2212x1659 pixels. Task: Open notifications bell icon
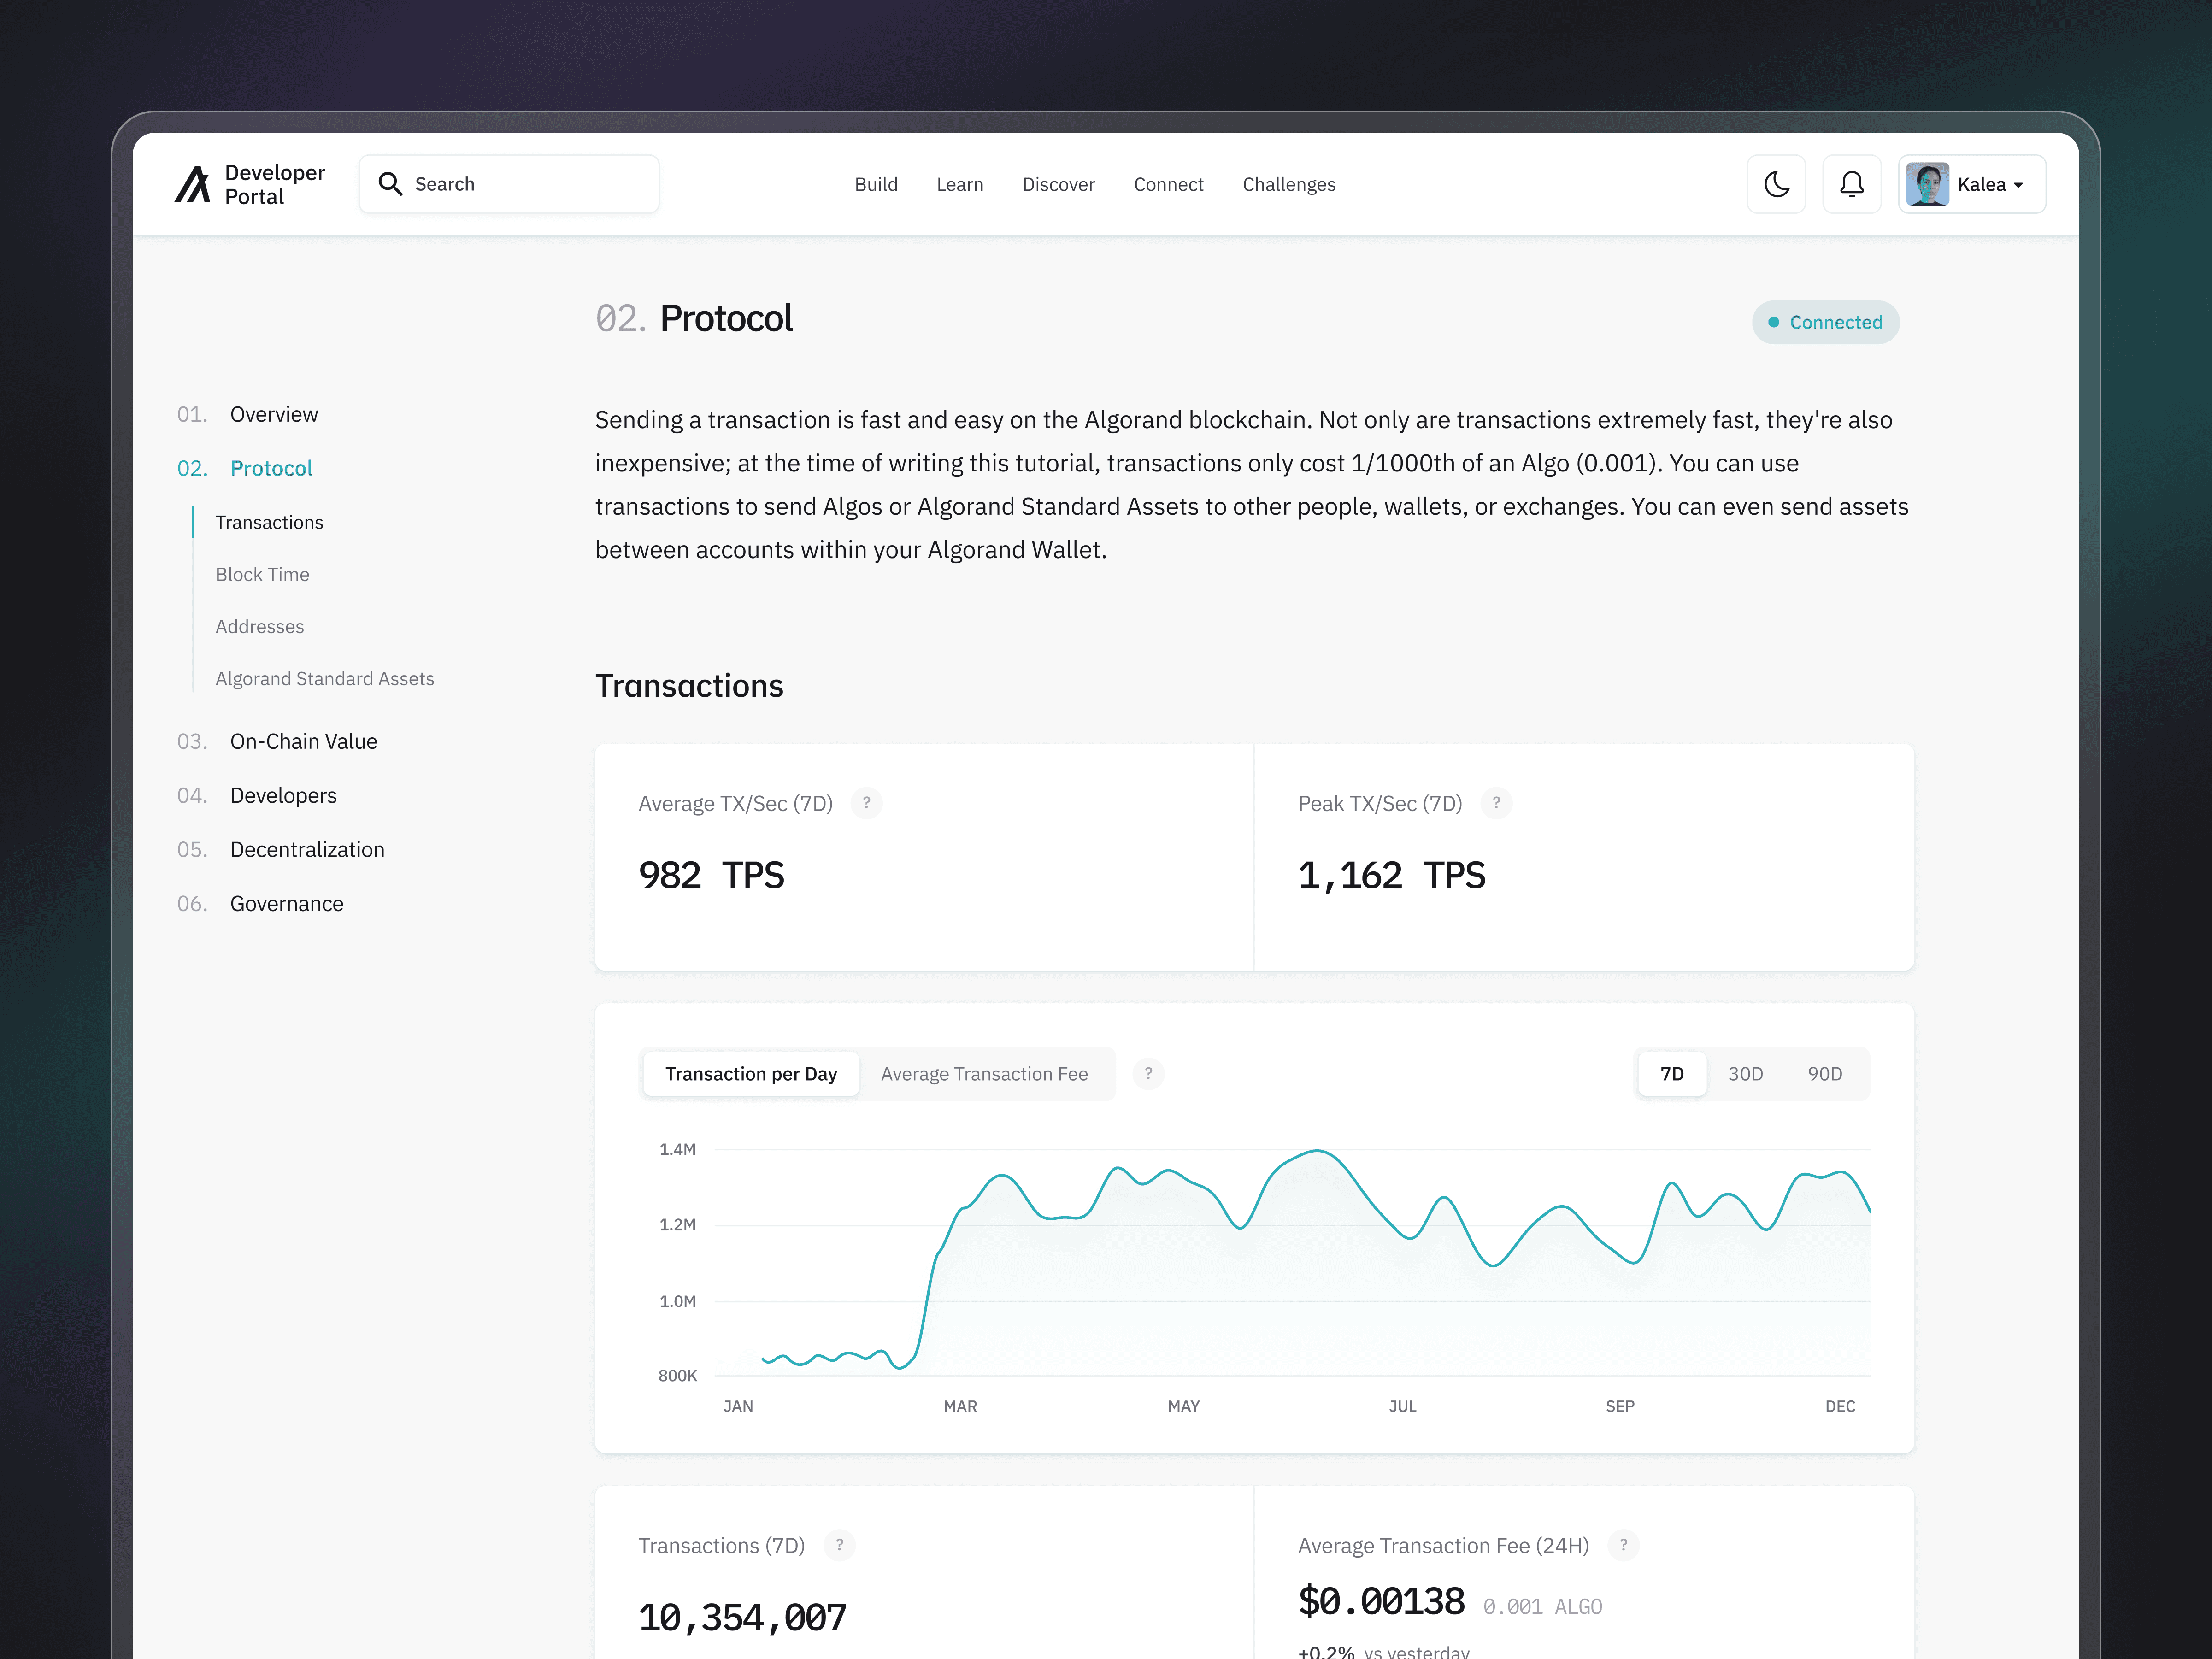[x=1851, y=184]
